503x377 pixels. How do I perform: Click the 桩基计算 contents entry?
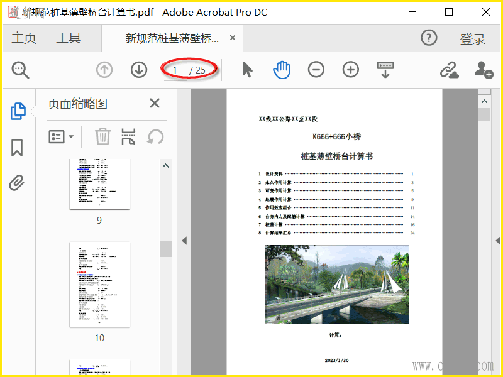pyautogui.click(x=336, y=225)
